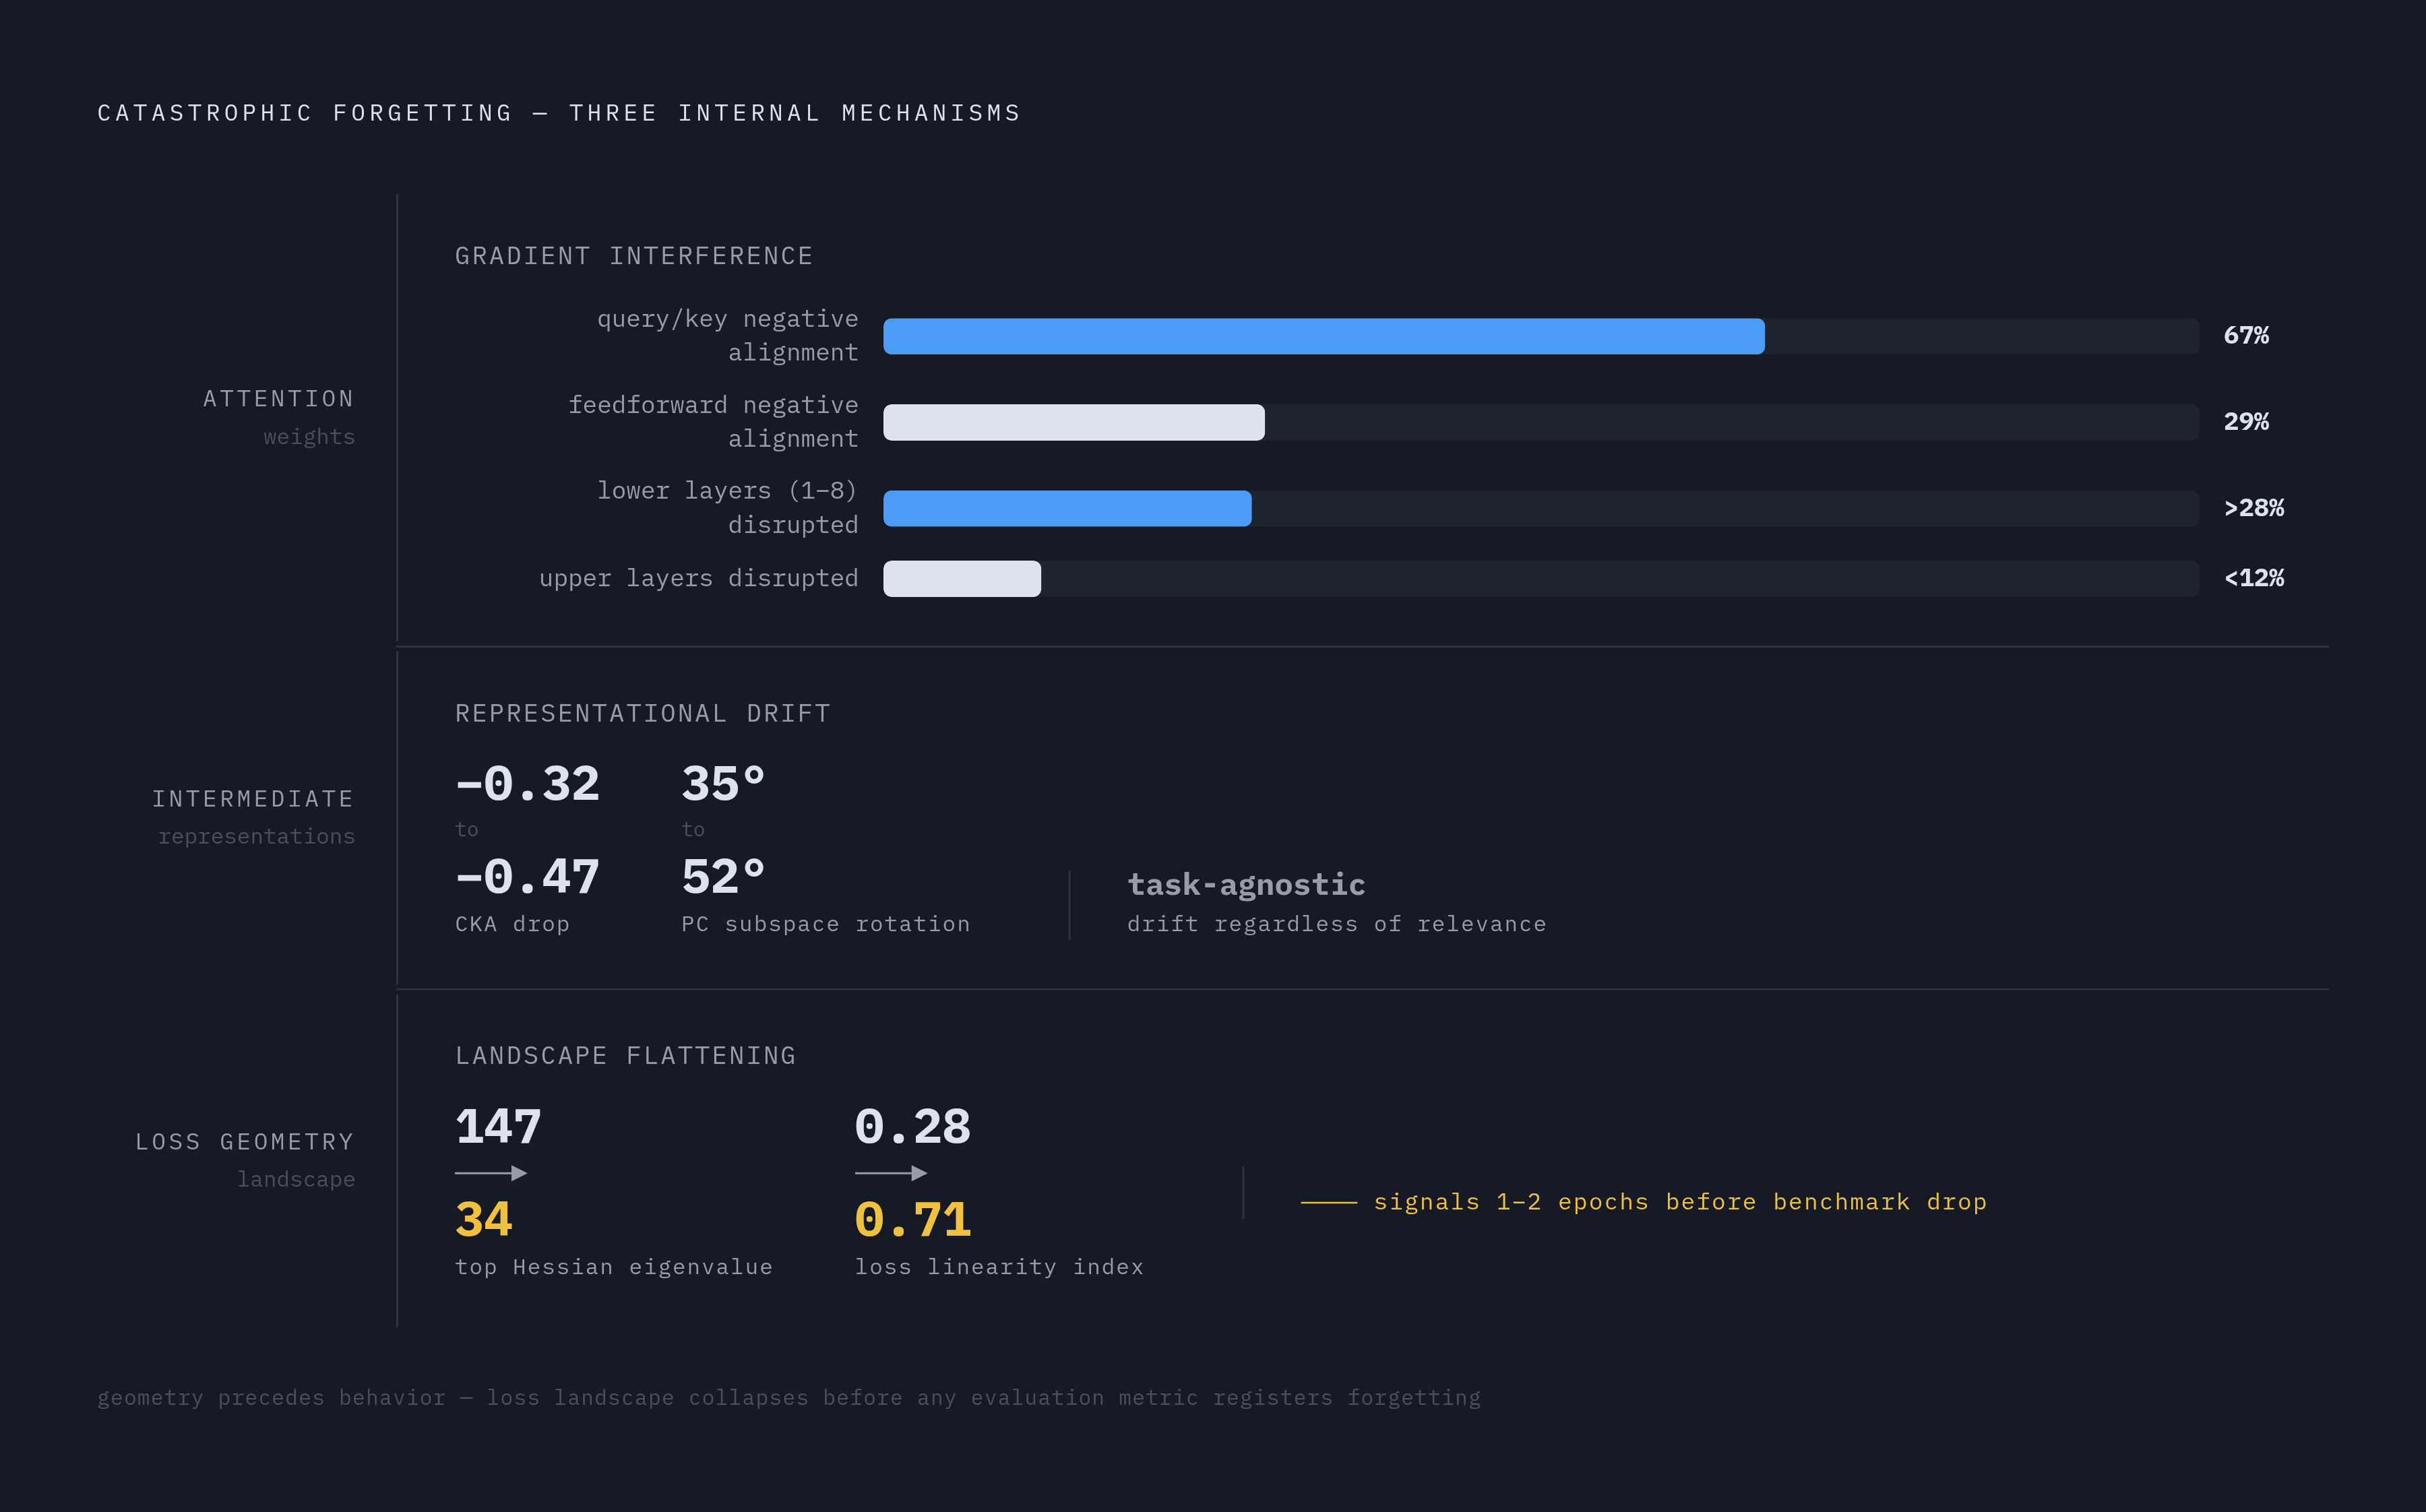This screenshot has height=1512, width=2426.
Task: Click the 'INTERMEDIATE' section label
Action: coord(253,799)
